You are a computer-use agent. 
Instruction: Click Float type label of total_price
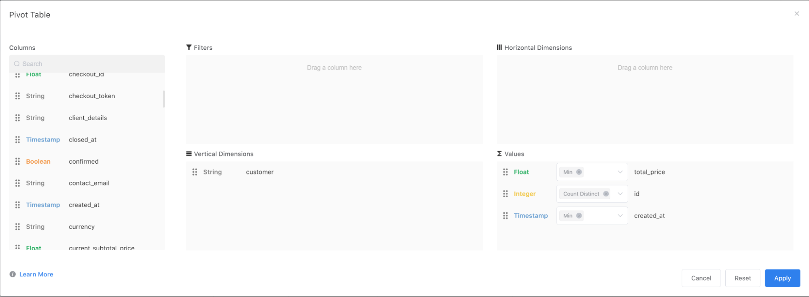click(x=522, y=172)
